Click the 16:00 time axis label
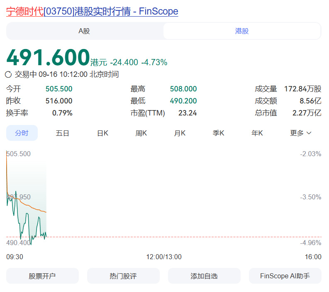Viewport: 329px width, 292px height. coord(313,257)
